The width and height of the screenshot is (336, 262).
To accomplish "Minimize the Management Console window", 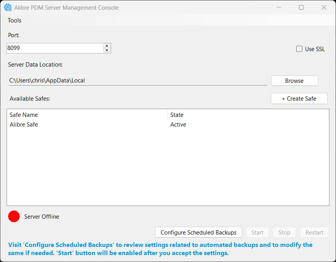I will [x=278, y=7].
